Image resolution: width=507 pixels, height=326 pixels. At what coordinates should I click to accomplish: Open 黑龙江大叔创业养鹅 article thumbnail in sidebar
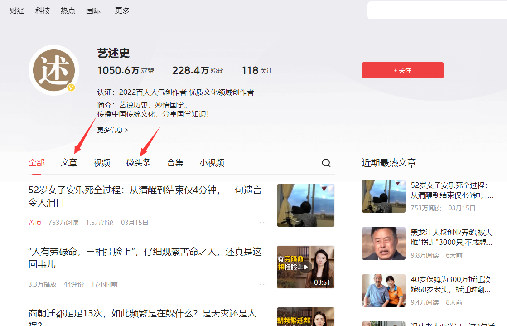(x=383, y=243)
